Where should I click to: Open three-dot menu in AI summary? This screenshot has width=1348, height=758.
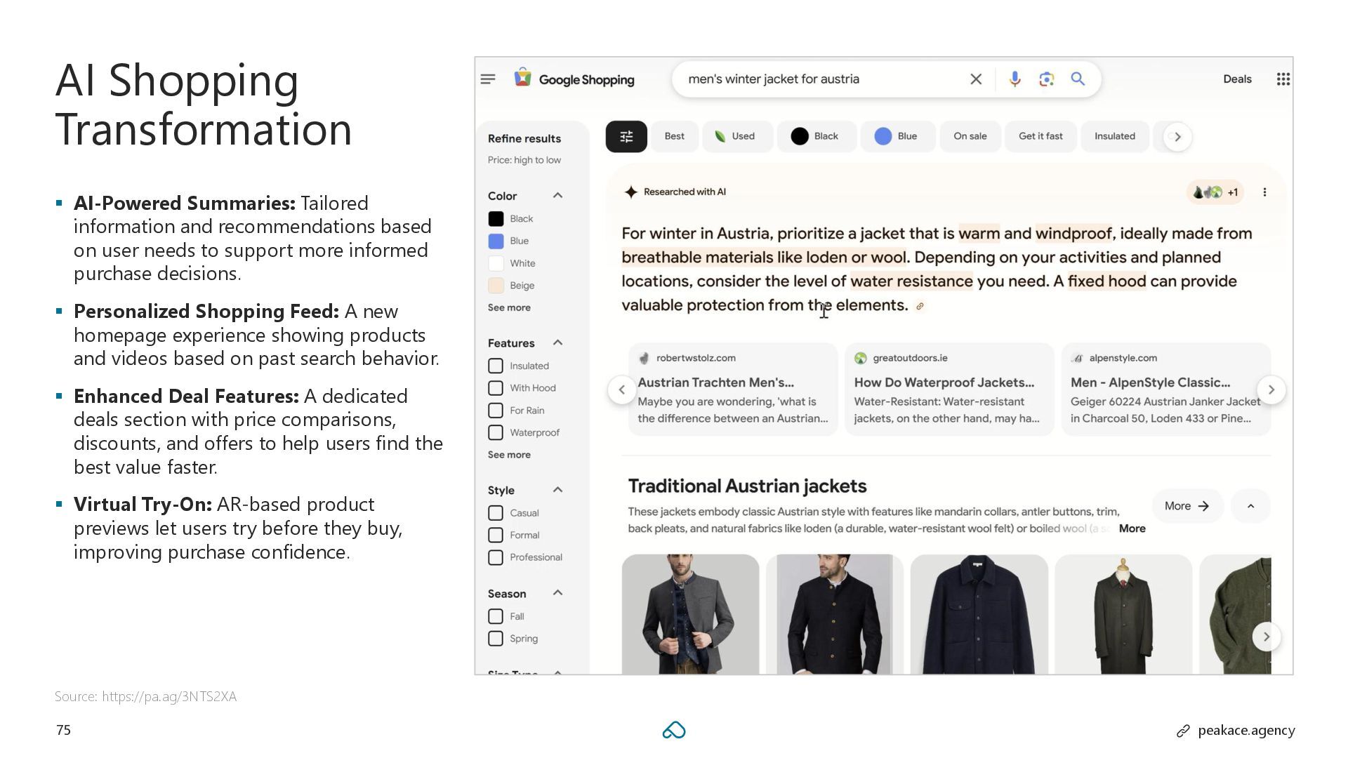1264,192
